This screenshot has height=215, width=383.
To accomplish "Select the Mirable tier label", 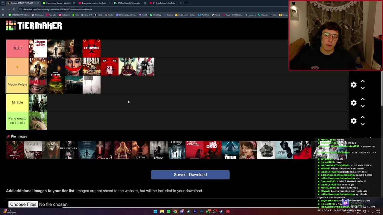I will pos(17,102).
